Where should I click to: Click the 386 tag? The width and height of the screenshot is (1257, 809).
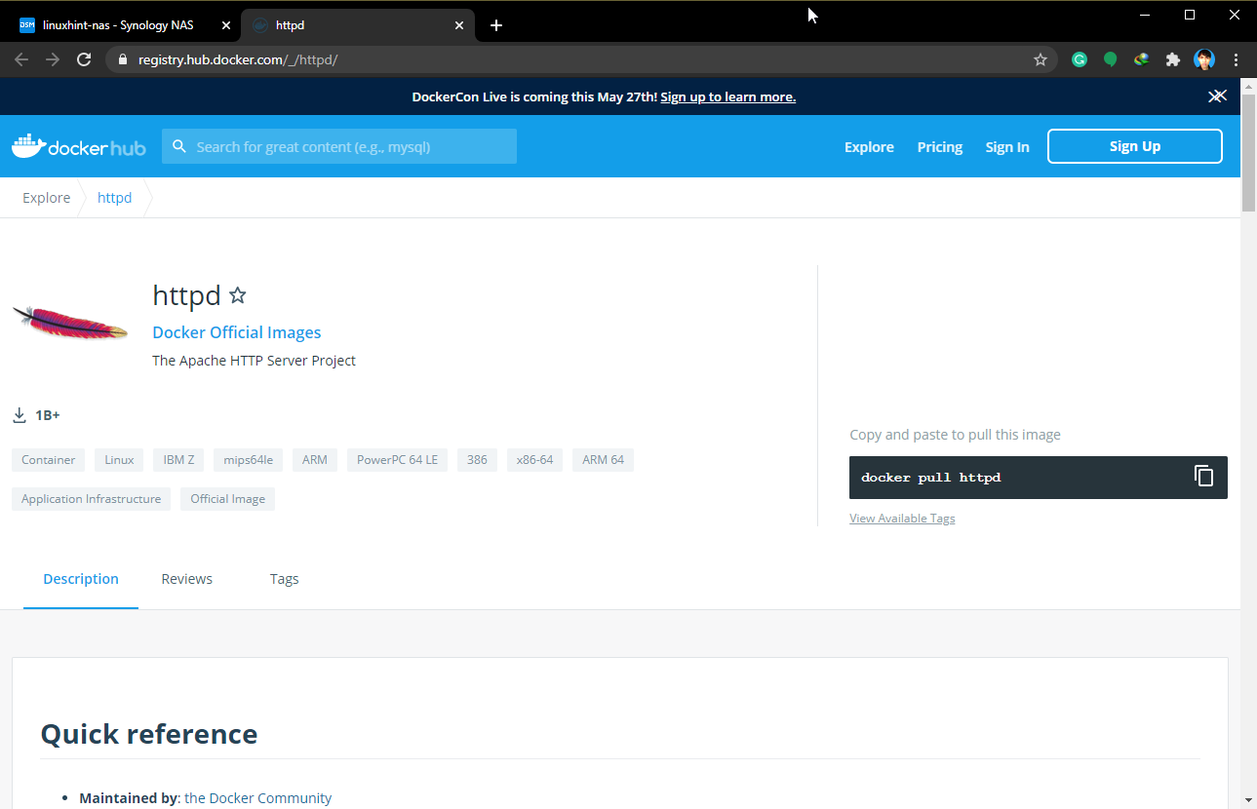(x=477, y=460)
